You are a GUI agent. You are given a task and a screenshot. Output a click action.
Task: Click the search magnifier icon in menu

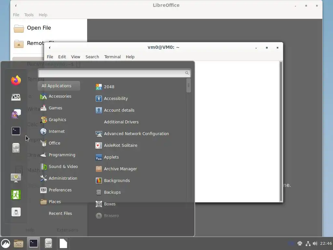[x=187, y=73]
